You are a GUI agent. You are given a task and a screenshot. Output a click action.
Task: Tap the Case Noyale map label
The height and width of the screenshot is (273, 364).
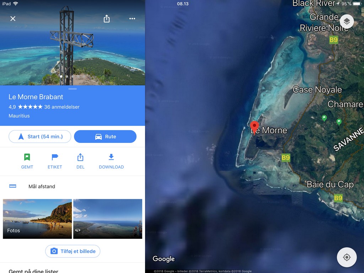317,90
